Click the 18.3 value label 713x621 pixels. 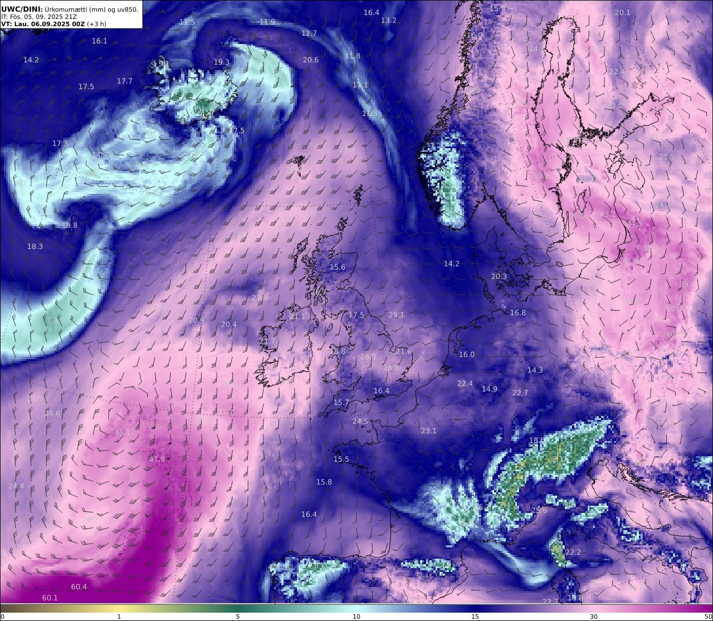coord(35,246)
